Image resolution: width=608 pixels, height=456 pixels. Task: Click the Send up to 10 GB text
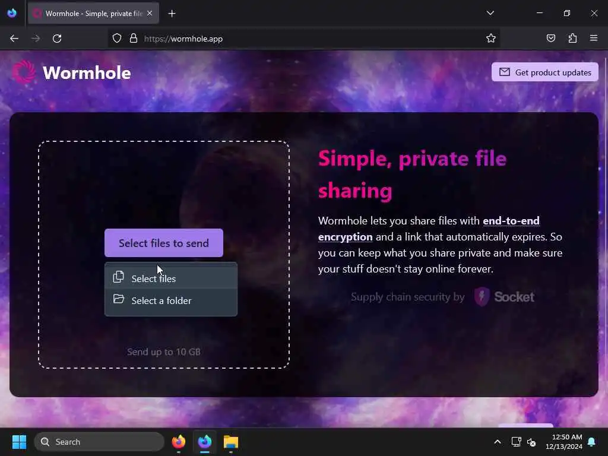point(164,351)
